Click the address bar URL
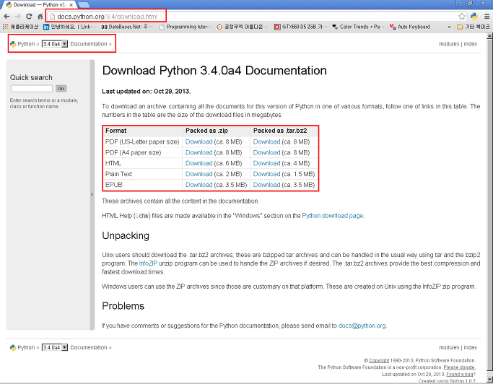493x384 pixels. pyautogui.click(x=107, y=17)
